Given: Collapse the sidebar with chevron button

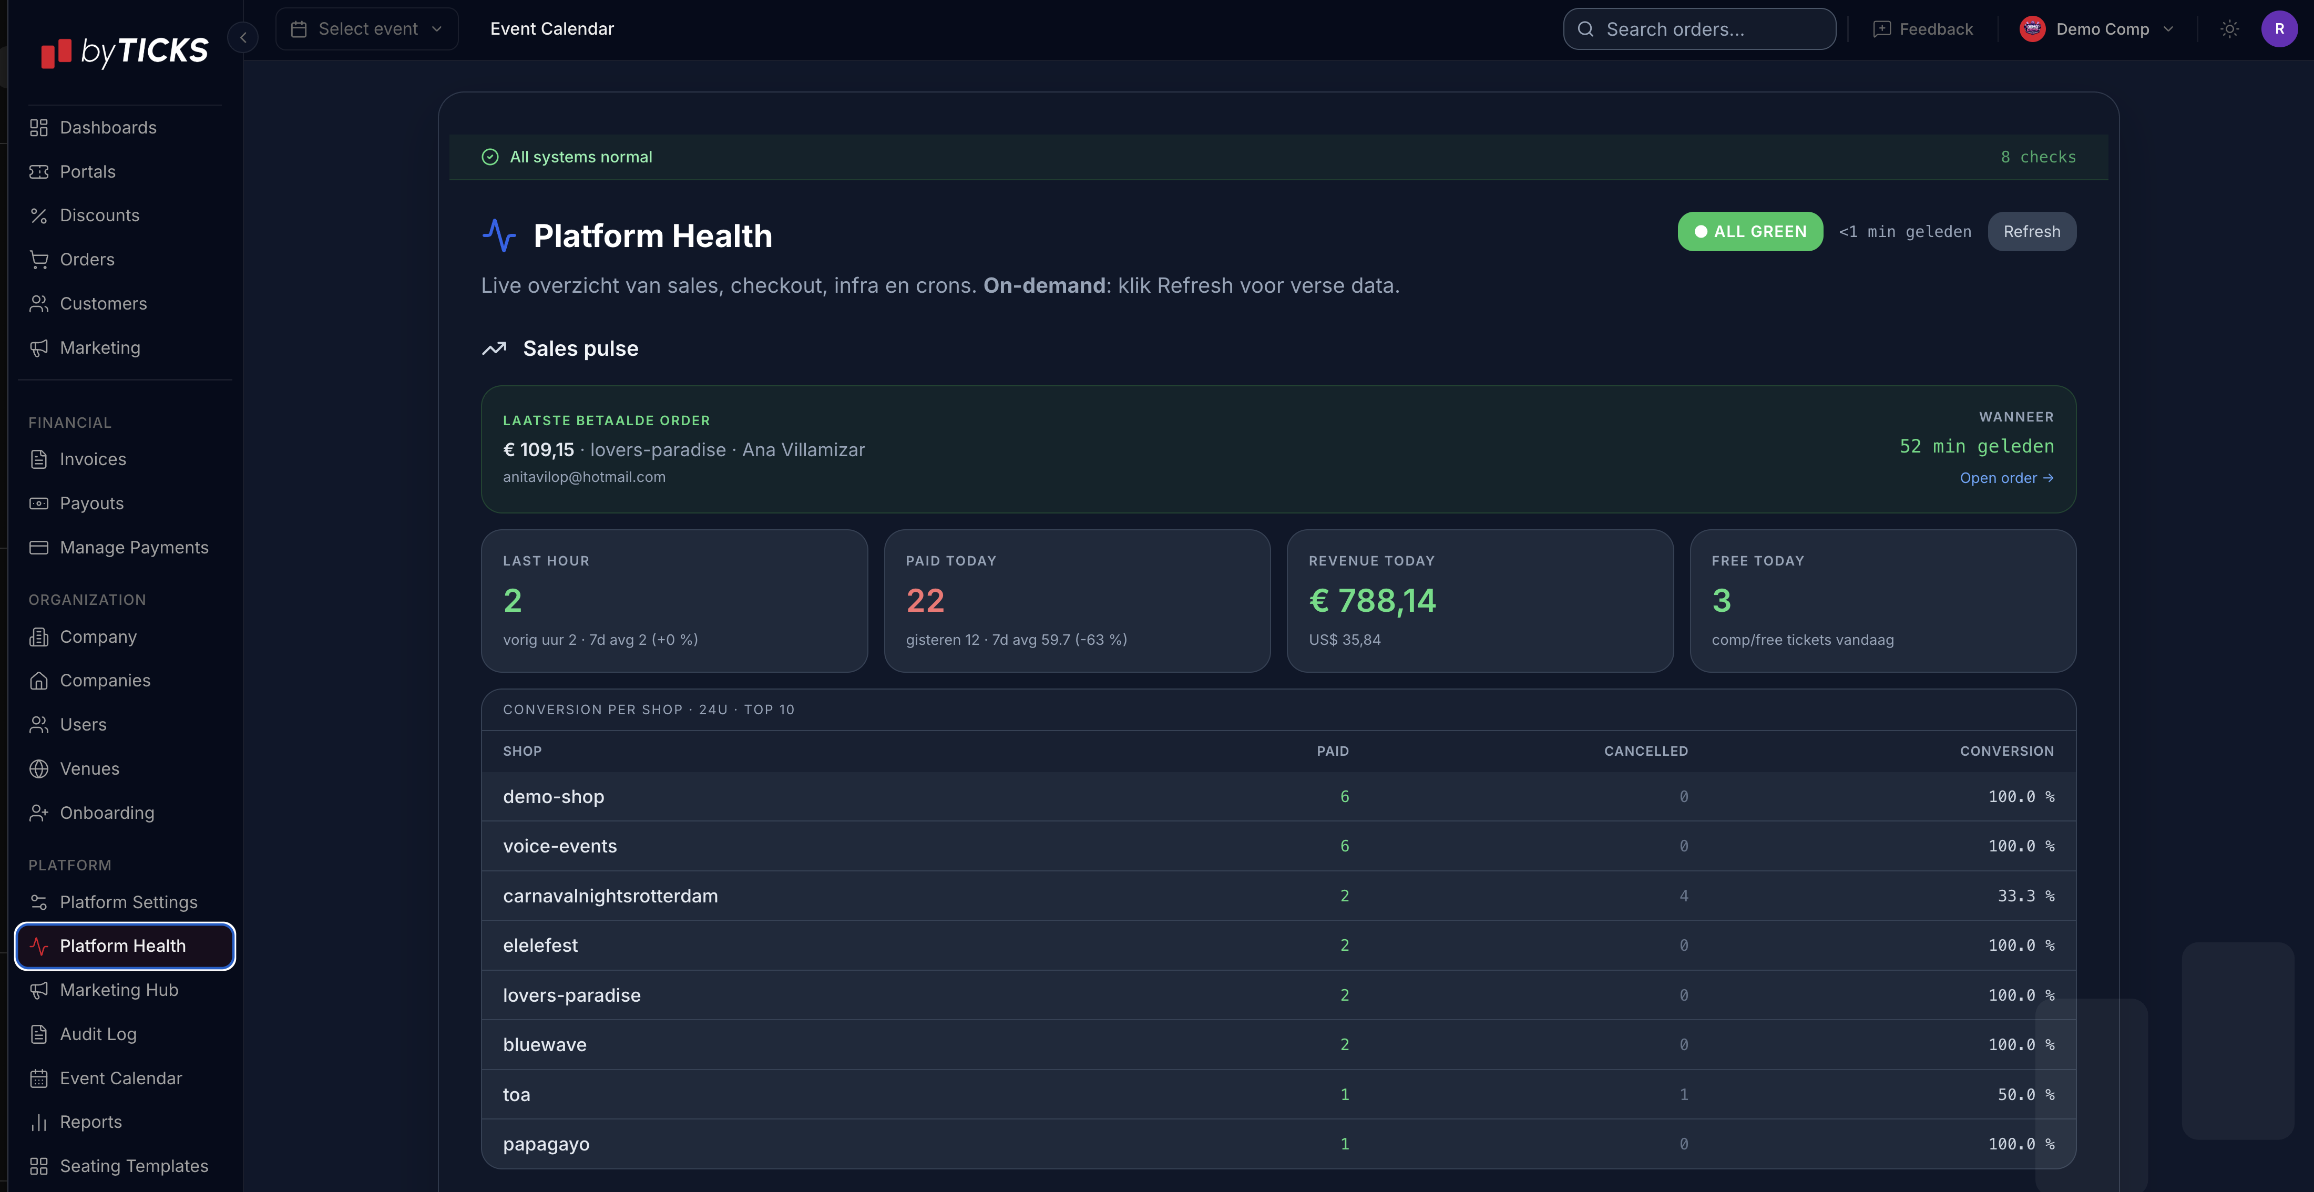Looking at the screenshot, I should click(242, 38).
